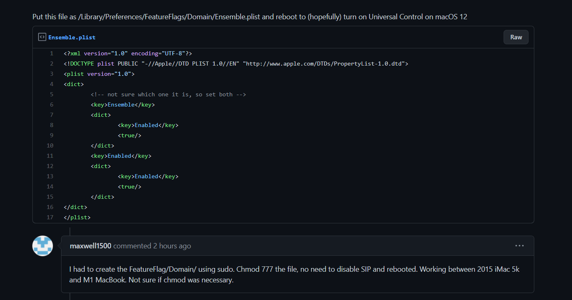Image resolution: width=572 pixels, height=300 pixels.
Task: Select line number 5 beside the comment line
Action: (x=52, y=94)
